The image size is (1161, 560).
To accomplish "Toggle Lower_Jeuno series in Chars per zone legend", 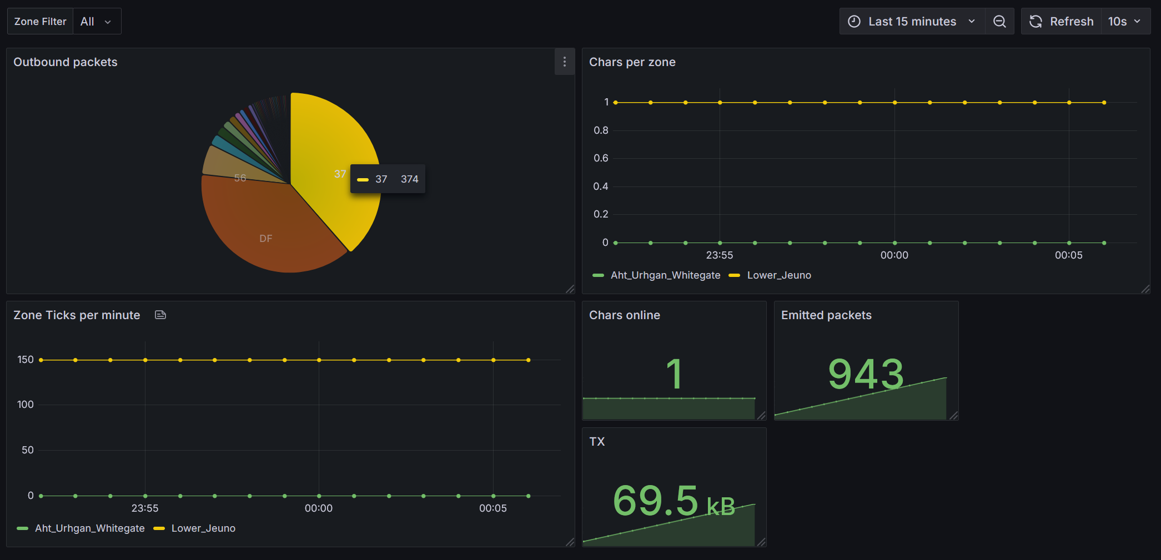I will (x=779, y=275).
